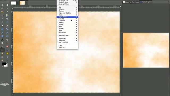Open the Render filters submenu

coord(67,29)
